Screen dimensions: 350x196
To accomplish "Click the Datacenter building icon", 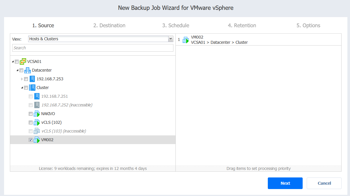I will 28,70.
